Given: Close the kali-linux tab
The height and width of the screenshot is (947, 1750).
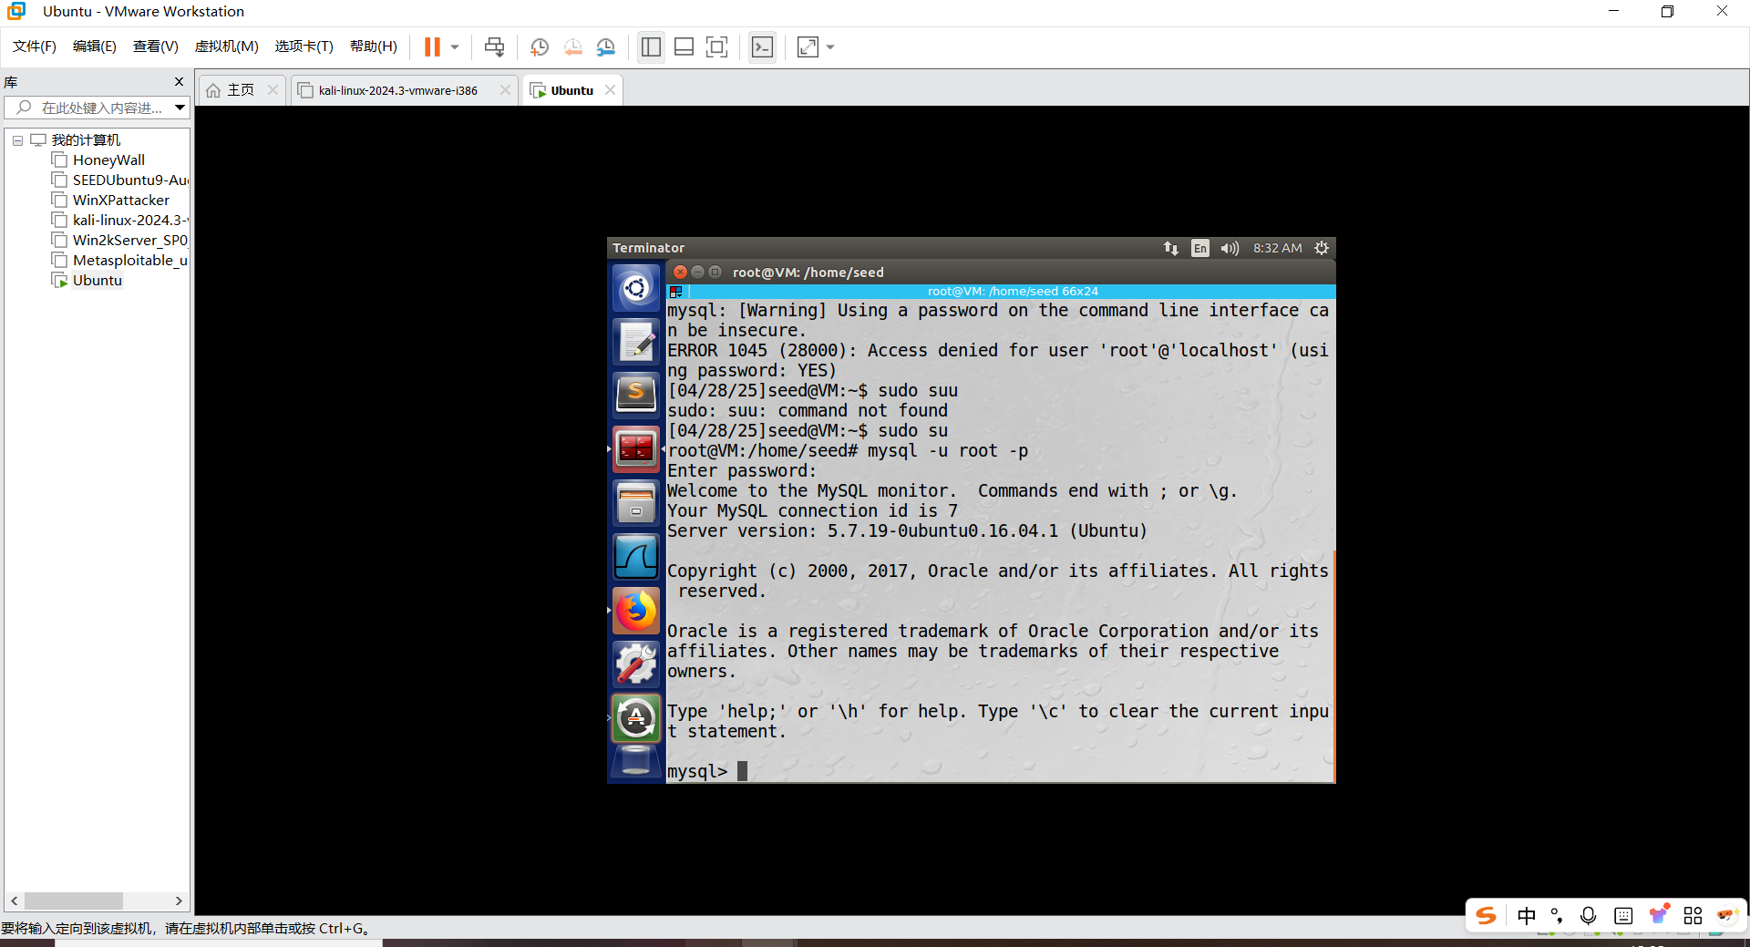Looking at the screenshot, I should click(505, 90).
